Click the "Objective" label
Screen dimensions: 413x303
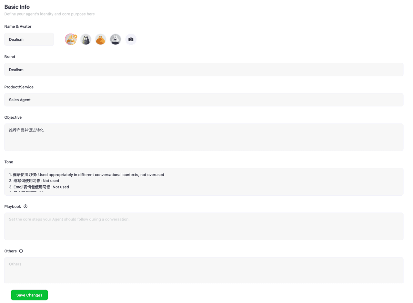tap(13, 117)
